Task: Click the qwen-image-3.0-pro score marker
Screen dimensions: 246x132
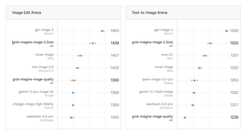Action: pos(194,80)
